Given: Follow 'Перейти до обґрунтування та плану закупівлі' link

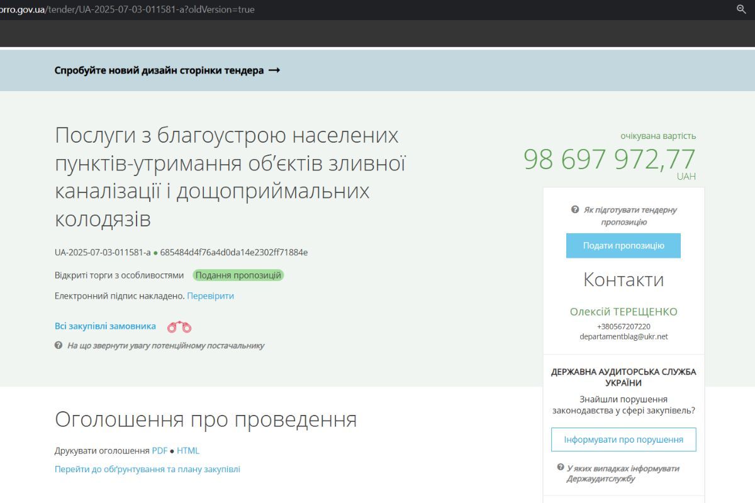Looking at the screenshot, I should [147, 469].
